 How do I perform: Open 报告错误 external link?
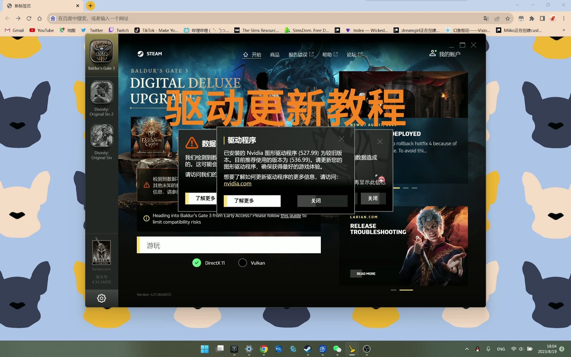tap(301, 55)
